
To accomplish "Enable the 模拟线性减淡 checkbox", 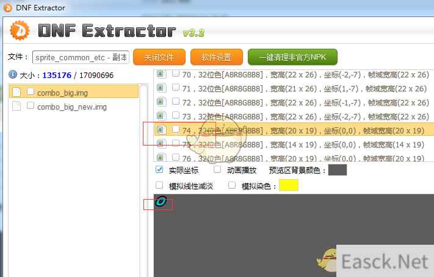I will pyautogui.click(x=159, y=185).
